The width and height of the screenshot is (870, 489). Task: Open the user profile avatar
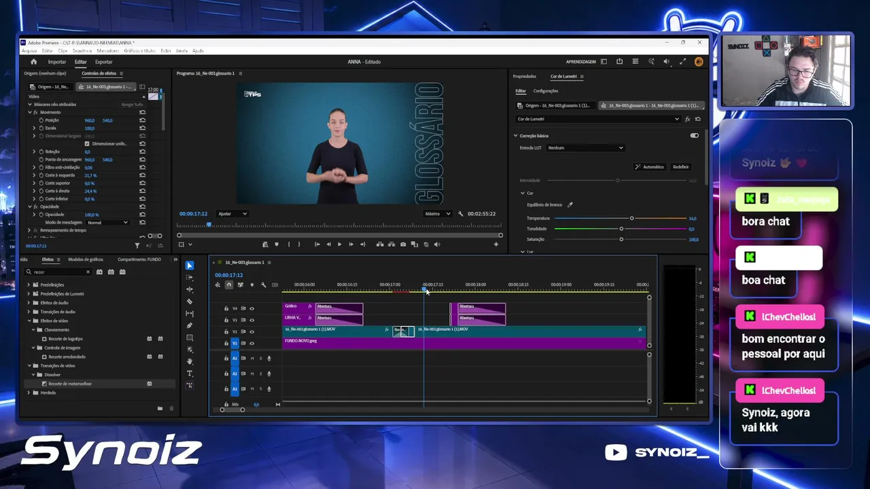(x=698, y=62)
